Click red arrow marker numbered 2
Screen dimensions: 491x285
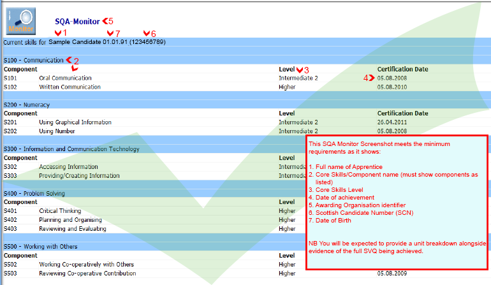[70, 60]
